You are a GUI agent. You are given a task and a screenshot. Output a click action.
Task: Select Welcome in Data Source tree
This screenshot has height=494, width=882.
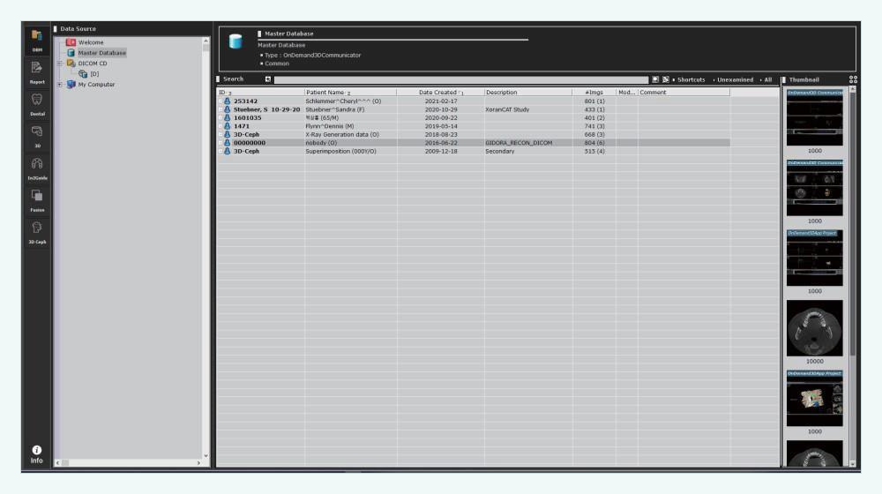(91, 42)
